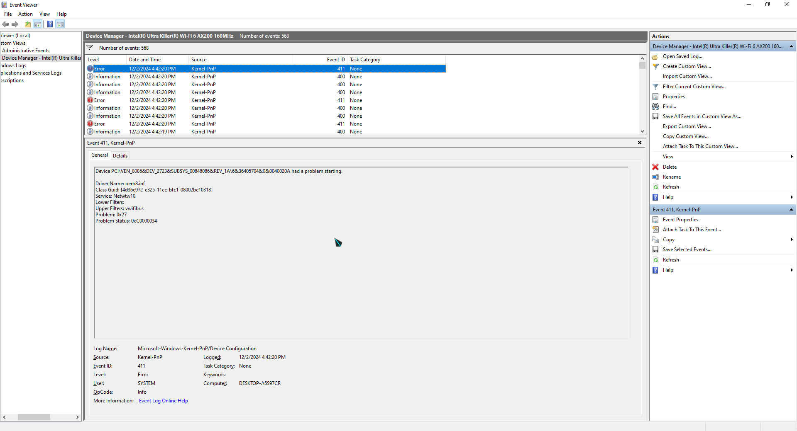797x431 pixels.
Task: Open the View menu
Action: click(x=44, y=14)
